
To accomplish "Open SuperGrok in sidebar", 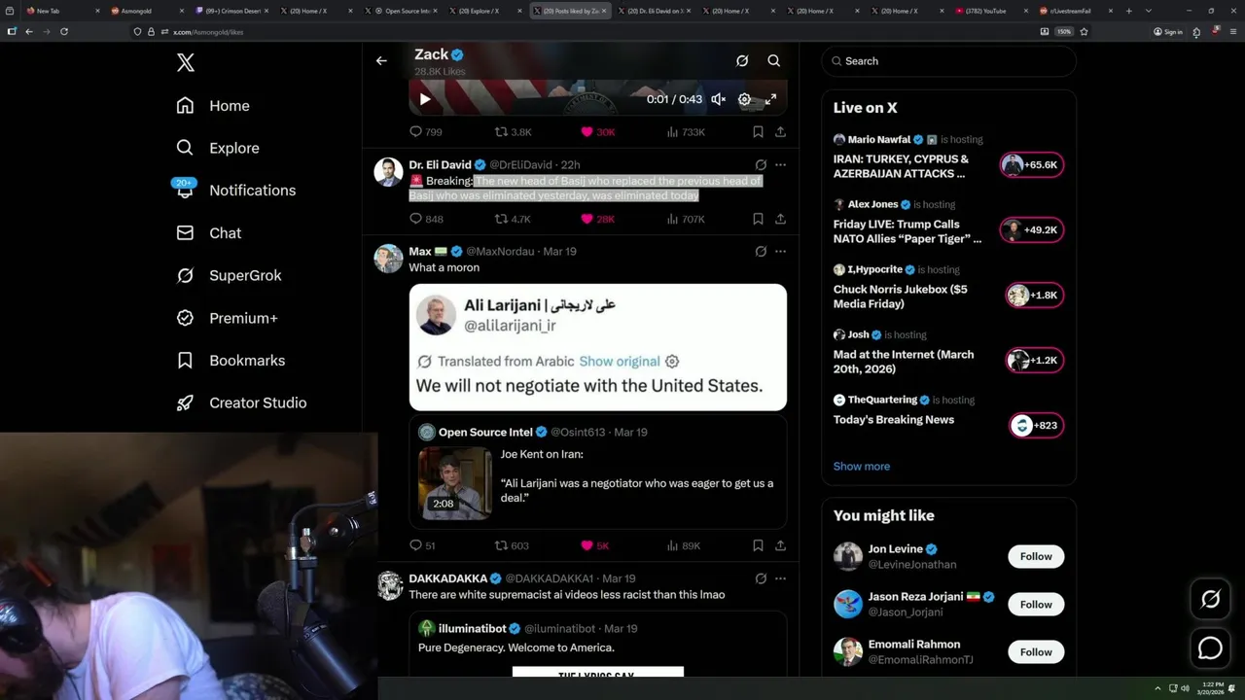I will (229, 275).
